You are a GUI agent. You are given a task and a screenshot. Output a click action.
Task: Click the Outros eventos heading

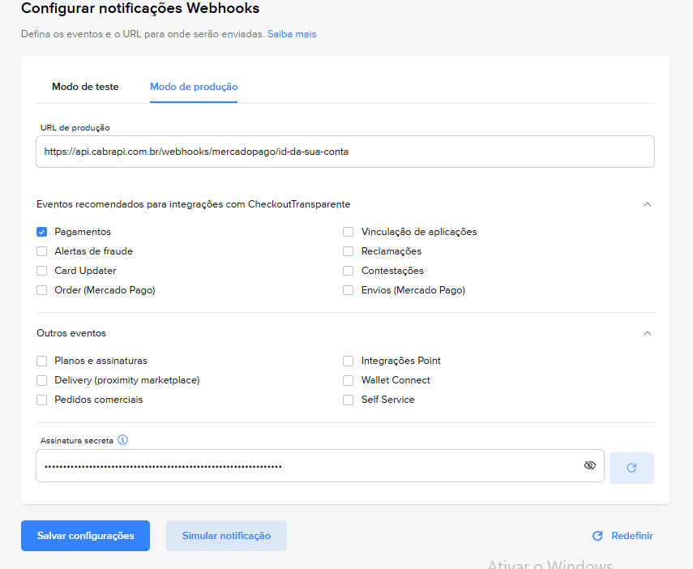pos(71,333)
